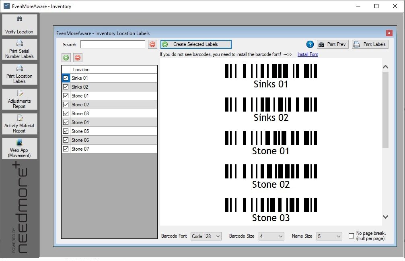Open the Activity Material Report

click(x=19, y=124)
